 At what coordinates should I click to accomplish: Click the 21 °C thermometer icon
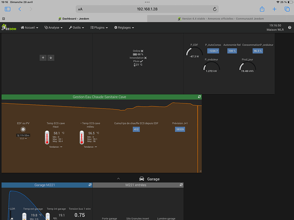coord(135,65)
